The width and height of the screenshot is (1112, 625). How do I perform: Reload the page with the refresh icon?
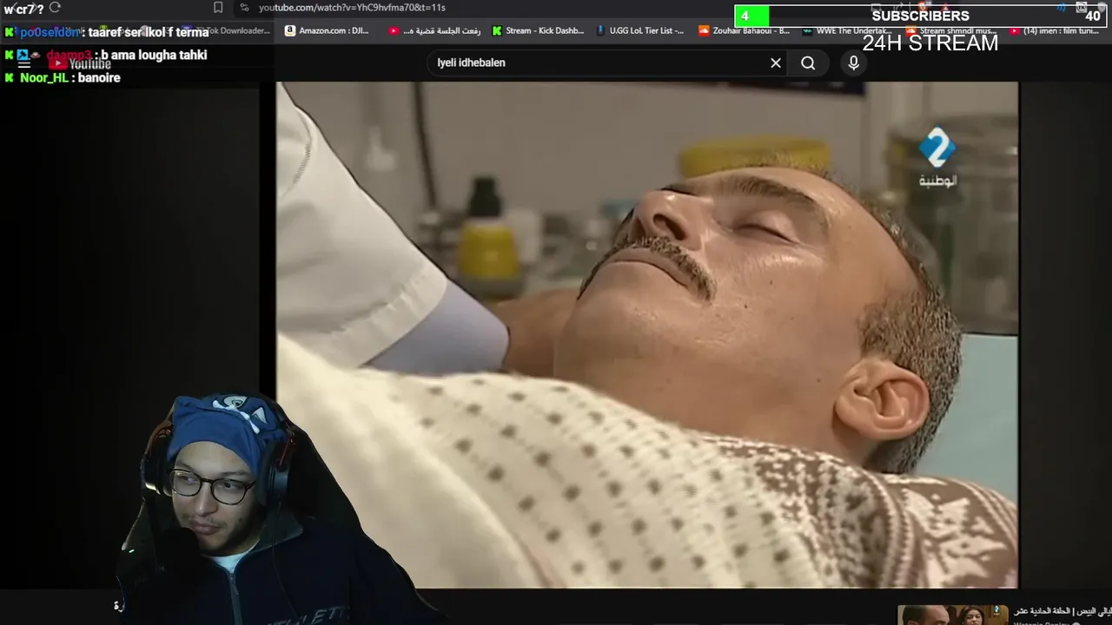(55, 8)
